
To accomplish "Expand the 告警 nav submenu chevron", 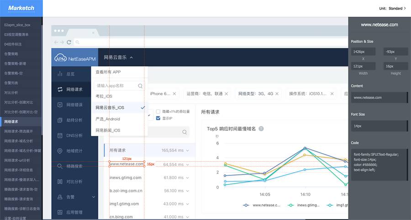I will [94, 197].
